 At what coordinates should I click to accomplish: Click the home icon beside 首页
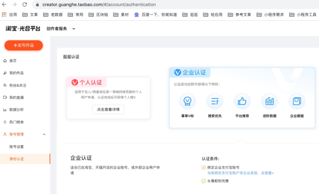[5, 61]
